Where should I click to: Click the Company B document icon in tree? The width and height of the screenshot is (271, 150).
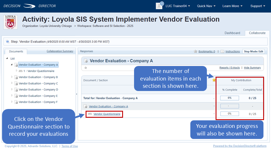pyautogui.click(x=16, y=77)
